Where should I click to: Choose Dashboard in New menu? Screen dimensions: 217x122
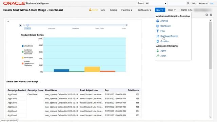pos(165,26)
